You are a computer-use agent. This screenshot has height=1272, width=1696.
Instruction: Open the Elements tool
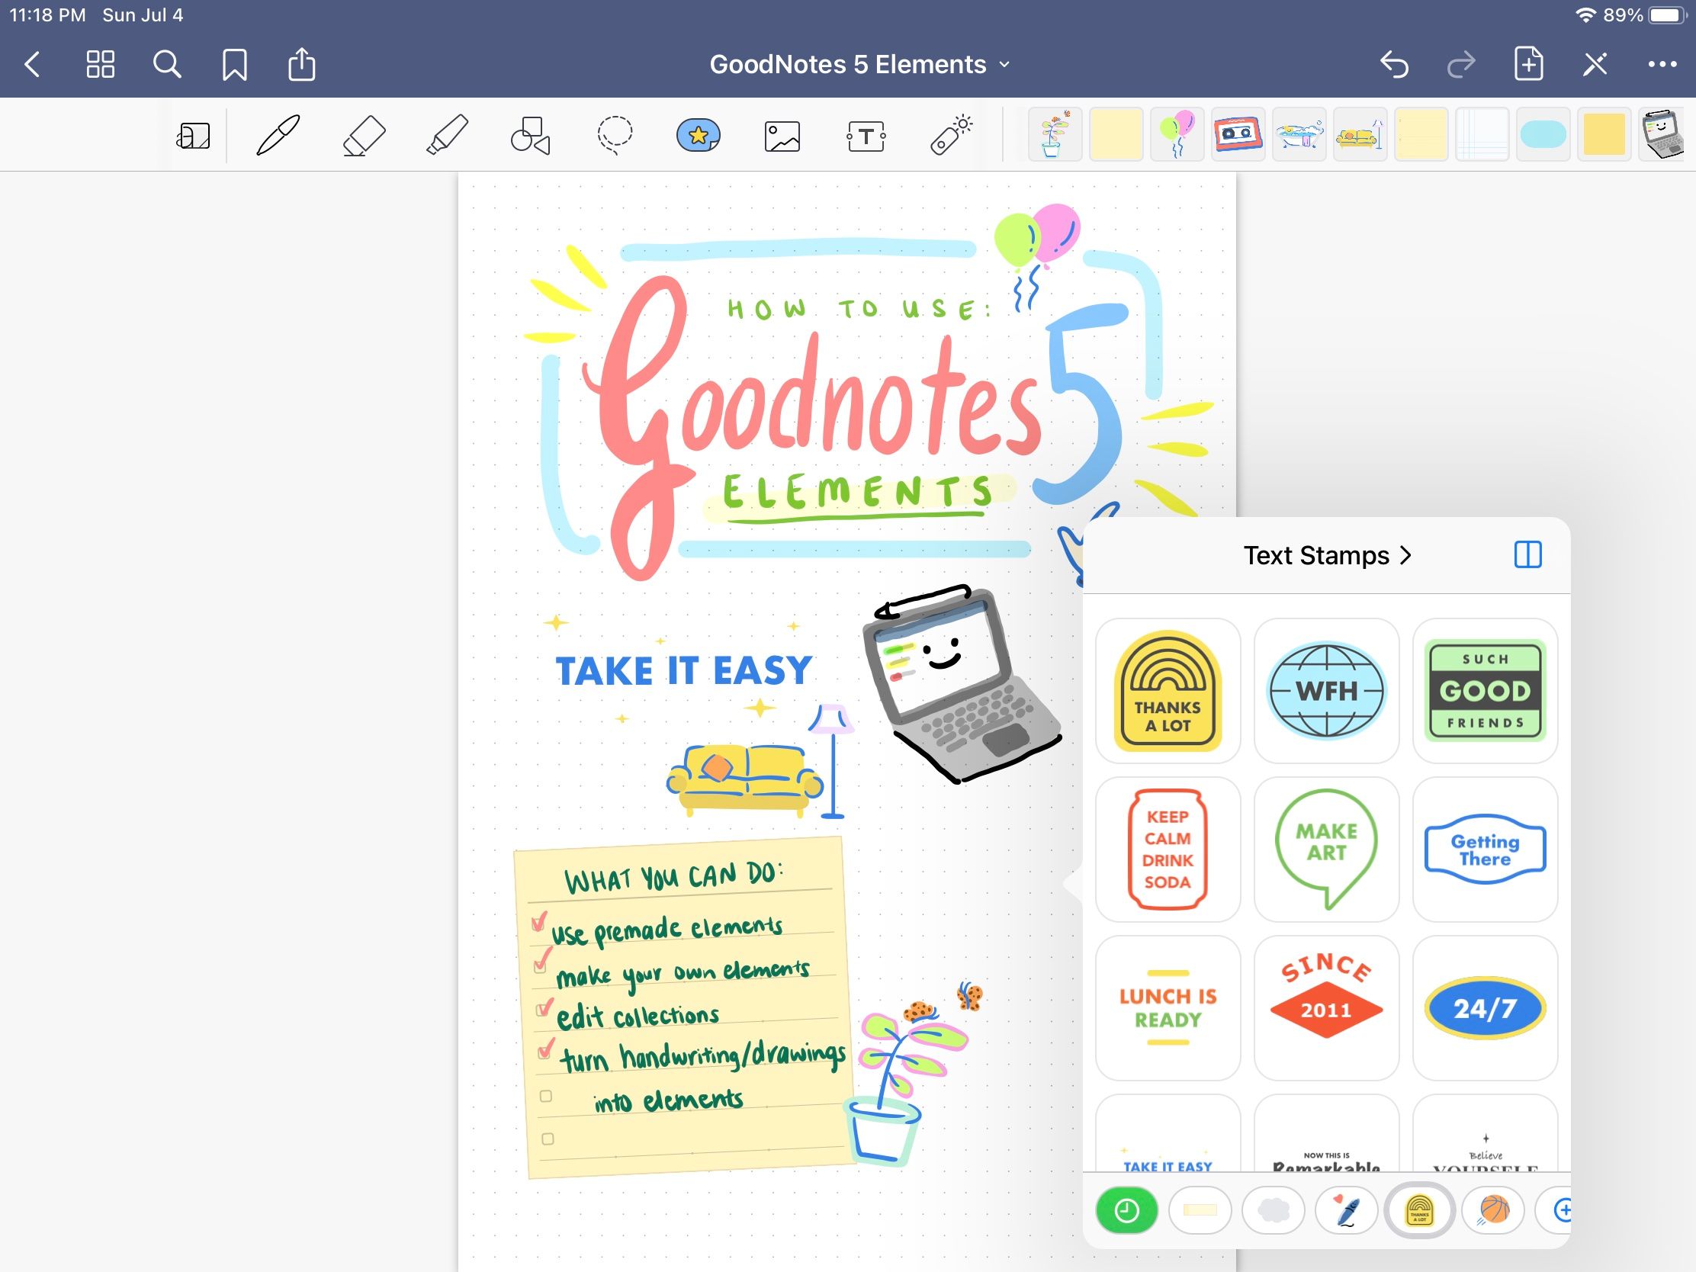click(x=699, y=134)
